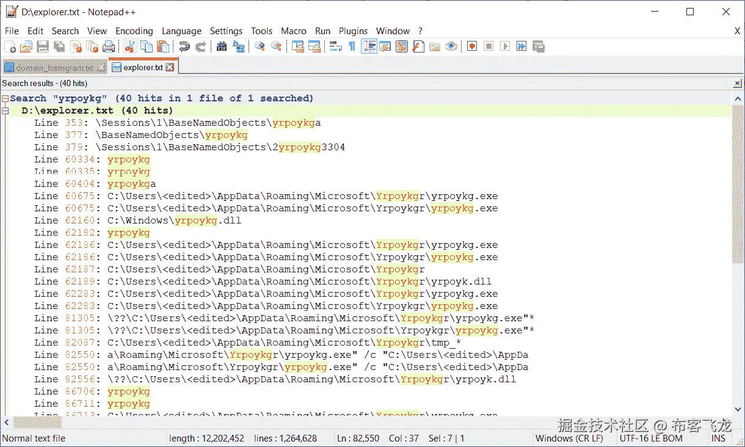Save the recorded macro icon
This screenshot has height=447, width=745.
pos(538,46)
